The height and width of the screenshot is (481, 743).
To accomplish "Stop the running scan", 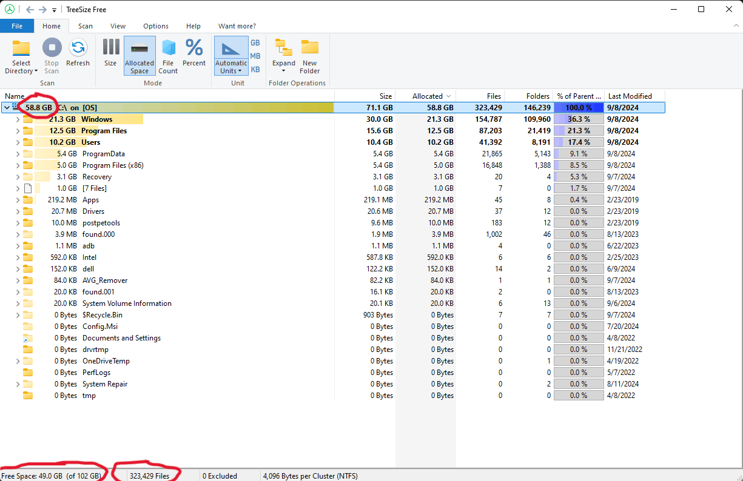I will click(52, 56).
